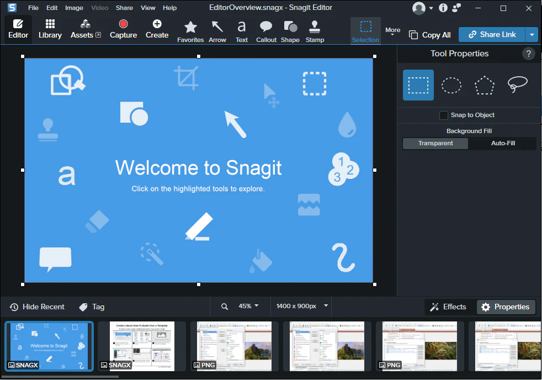Image resolution: width=542 pixels, height=380 pixels.
Task: Enable Snap to Object checkbox
Action: coord(444,115)
